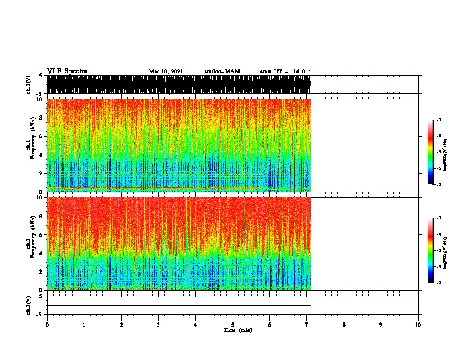Click the "Time (min)" x-axis label
Screen dimensions: 471x364
pyautogui.click(x=238, y=330)
